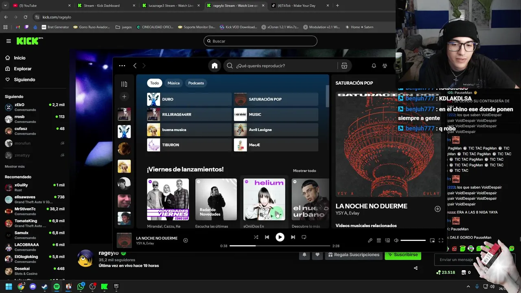Go to Explorar in Kick sidebar
Viewport: 521px width, 293px height.
click(x=23, y=69)
